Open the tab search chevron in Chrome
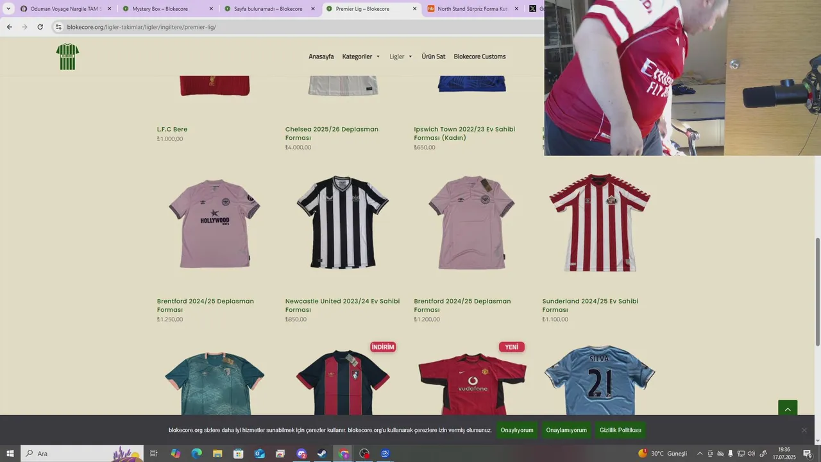Screen dimensions: 821x462 tap(8, 9)
